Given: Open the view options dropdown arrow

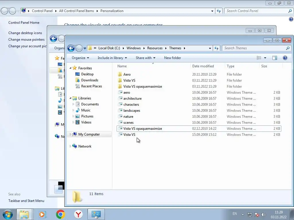Looking at the screenshot, I should (x=265, y=58).
